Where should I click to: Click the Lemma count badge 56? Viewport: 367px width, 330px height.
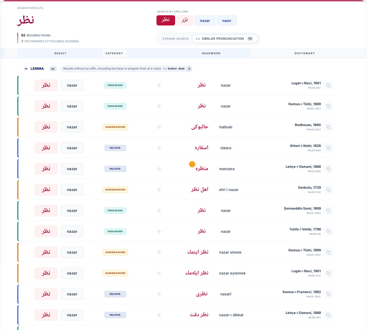(x=53, y=69)
